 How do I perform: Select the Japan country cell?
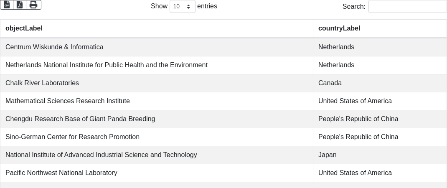pos(327,155)
